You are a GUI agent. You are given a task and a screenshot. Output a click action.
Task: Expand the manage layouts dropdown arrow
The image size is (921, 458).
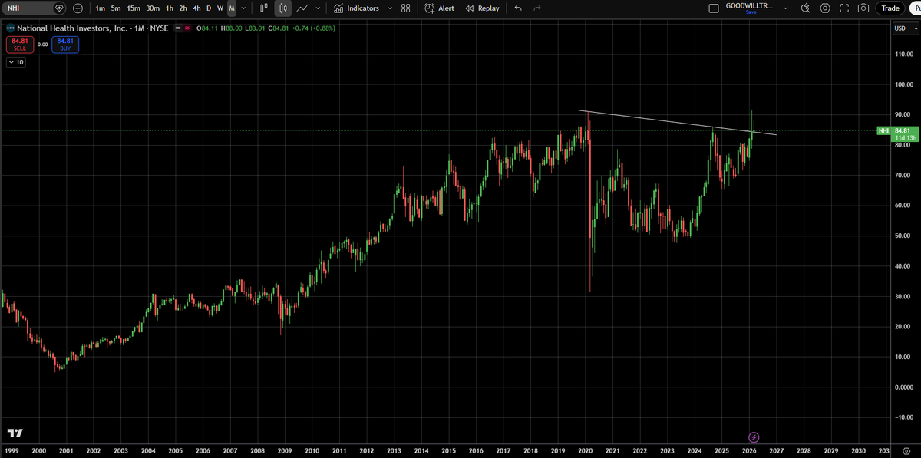coord(784,8)
